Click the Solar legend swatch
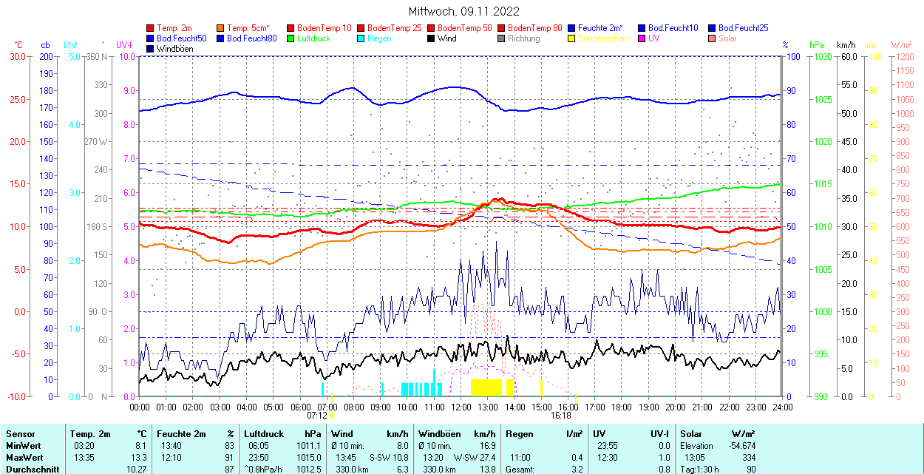The width and height of the screenshot is (924, 474). click(x=712, y=38)
